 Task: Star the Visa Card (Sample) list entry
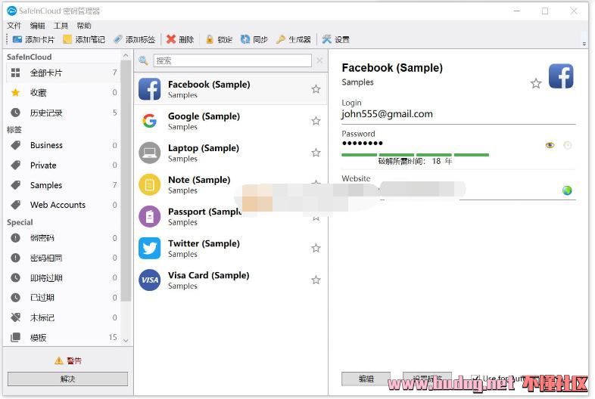point(316,280)
